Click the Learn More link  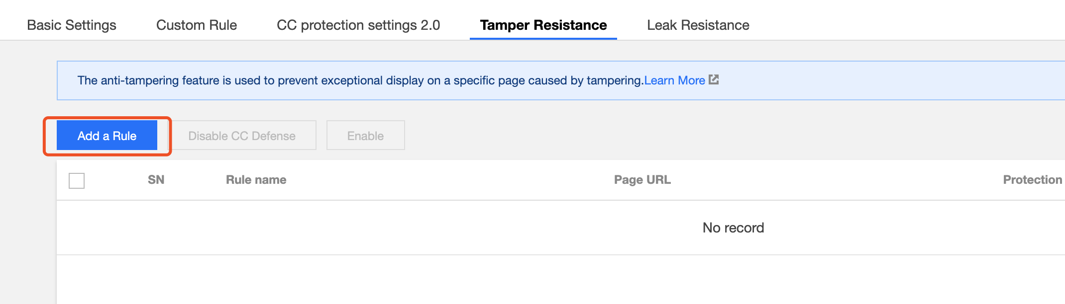[675, 80]
